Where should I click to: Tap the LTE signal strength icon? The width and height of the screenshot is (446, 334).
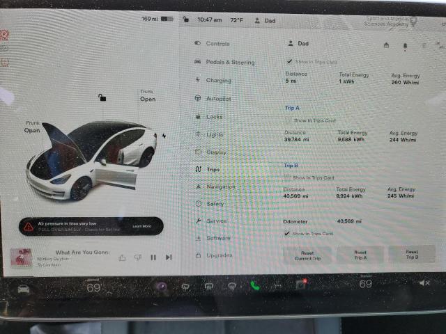[440, 45]
